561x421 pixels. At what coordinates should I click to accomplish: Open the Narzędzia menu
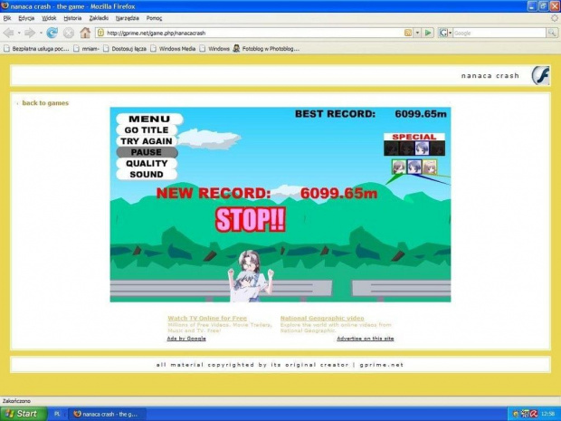tap(128, 18)
